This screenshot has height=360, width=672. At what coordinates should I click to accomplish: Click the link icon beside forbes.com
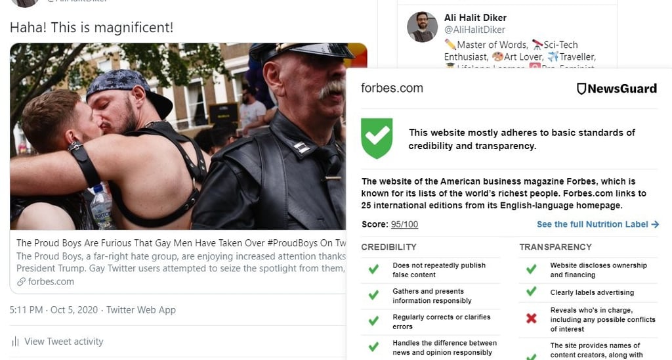click(x=21, y=282)
